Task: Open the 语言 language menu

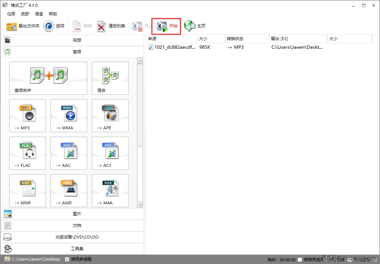Action: point(39,14)
